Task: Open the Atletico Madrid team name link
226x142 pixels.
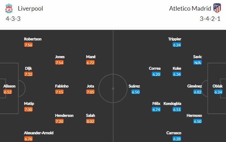Action: (190, 9)
